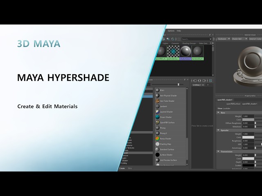Open the black Scatter color swatch
262x196 pixels.
pyautogui.click(x=248, y=165)
